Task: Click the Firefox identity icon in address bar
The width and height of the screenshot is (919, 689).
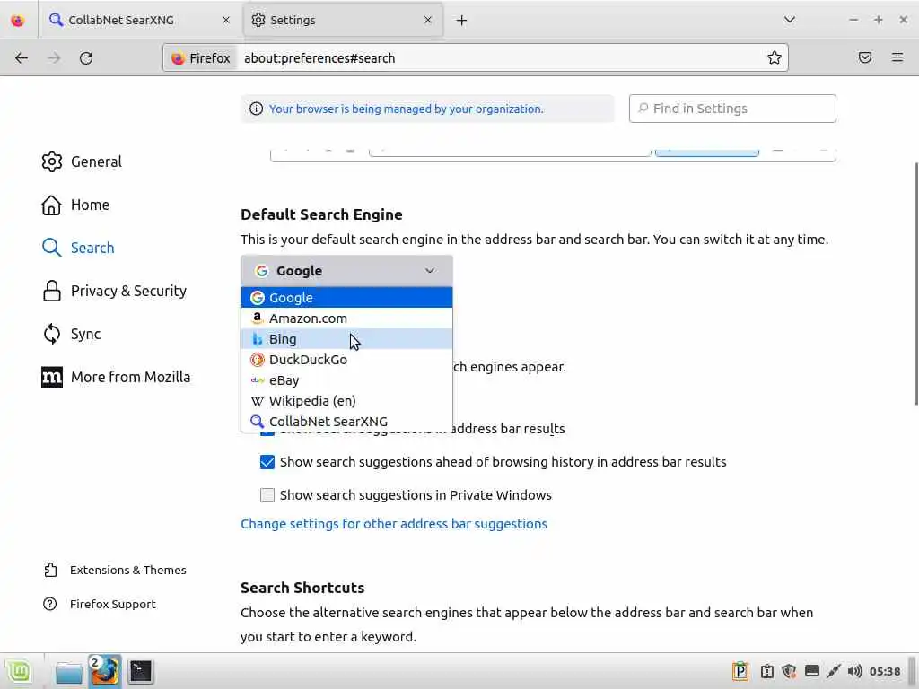Action: click(x=201, y=58)
